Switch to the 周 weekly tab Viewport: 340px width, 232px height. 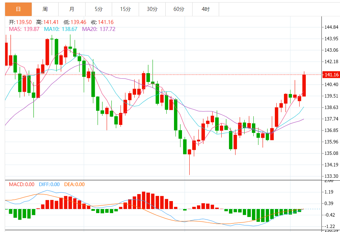[45, 9]
